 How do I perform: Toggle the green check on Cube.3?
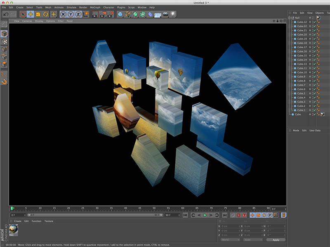coord(315,102)
